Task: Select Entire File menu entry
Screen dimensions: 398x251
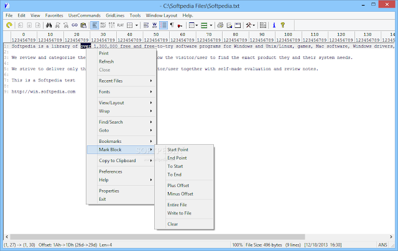Action: click(x=184, y=205)
